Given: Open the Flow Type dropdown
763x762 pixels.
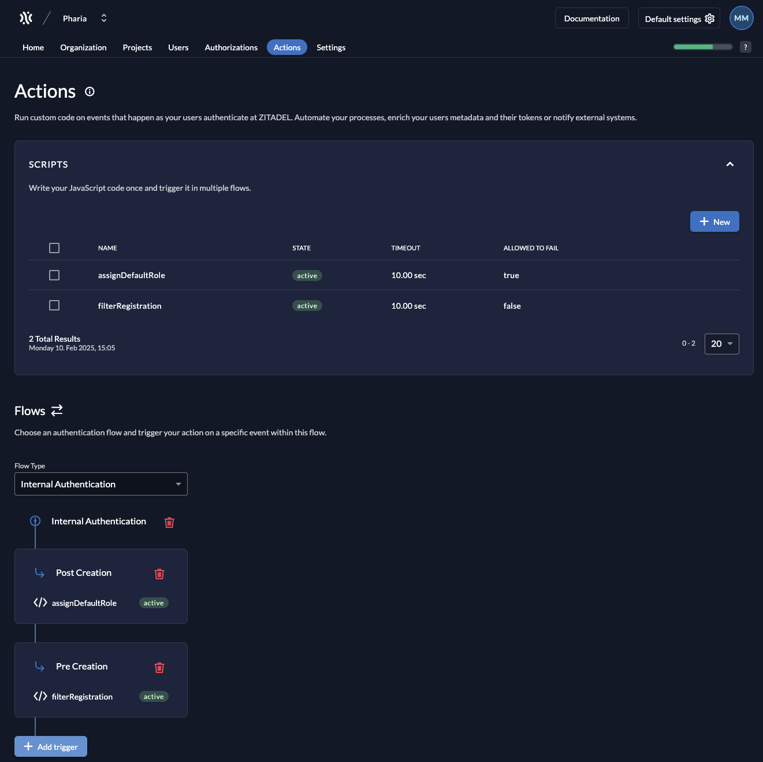Looking at the screenshot, I should point(101,484).
